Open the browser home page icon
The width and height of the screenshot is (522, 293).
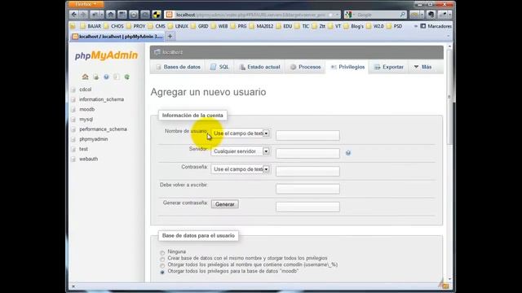[111, 15]
